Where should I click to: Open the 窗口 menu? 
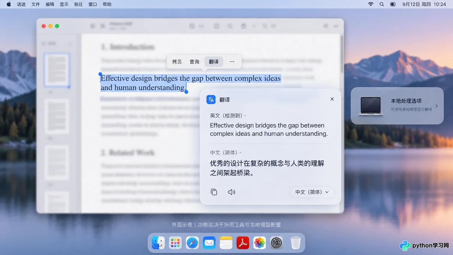point(93,4)
